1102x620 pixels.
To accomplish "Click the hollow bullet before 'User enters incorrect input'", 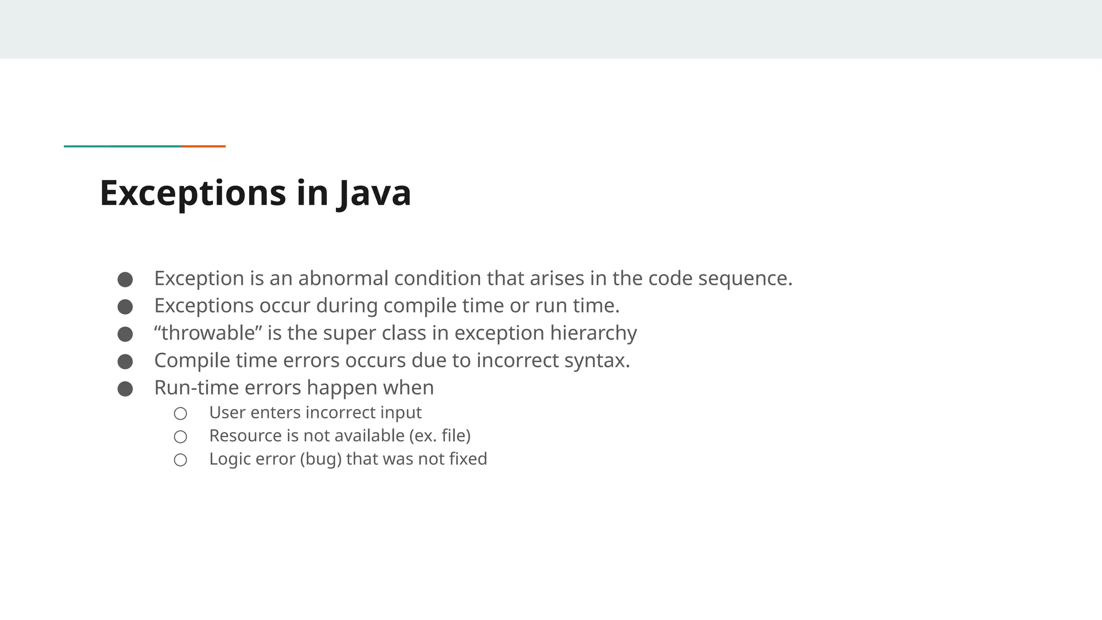I will tap(180, 413).
